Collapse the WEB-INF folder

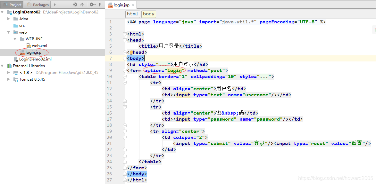click(x=15, y=39)
